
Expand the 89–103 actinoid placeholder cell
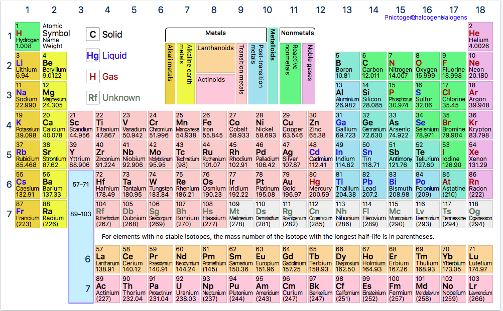click(81, 214)
